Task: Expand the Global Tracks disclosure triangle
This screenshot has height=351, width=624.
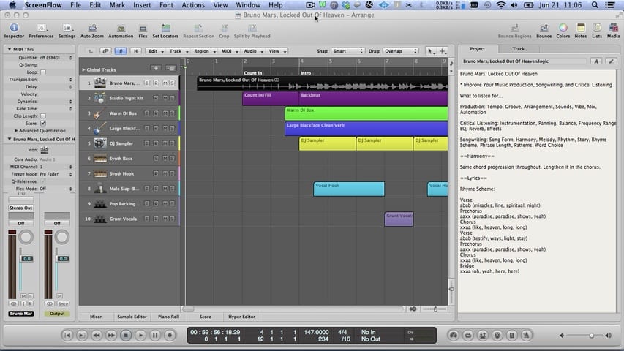Action: click(x=83, y=69)
